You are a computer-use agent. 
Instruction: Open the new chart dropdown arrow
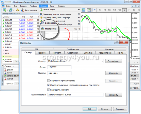[7, 10]
